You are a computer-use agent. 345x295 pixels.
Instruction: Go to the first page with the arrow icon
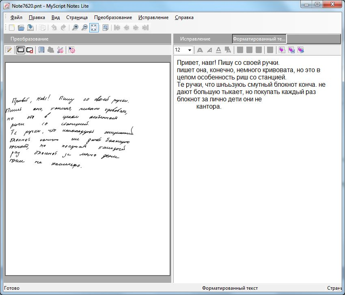click(x=117, y=28)
